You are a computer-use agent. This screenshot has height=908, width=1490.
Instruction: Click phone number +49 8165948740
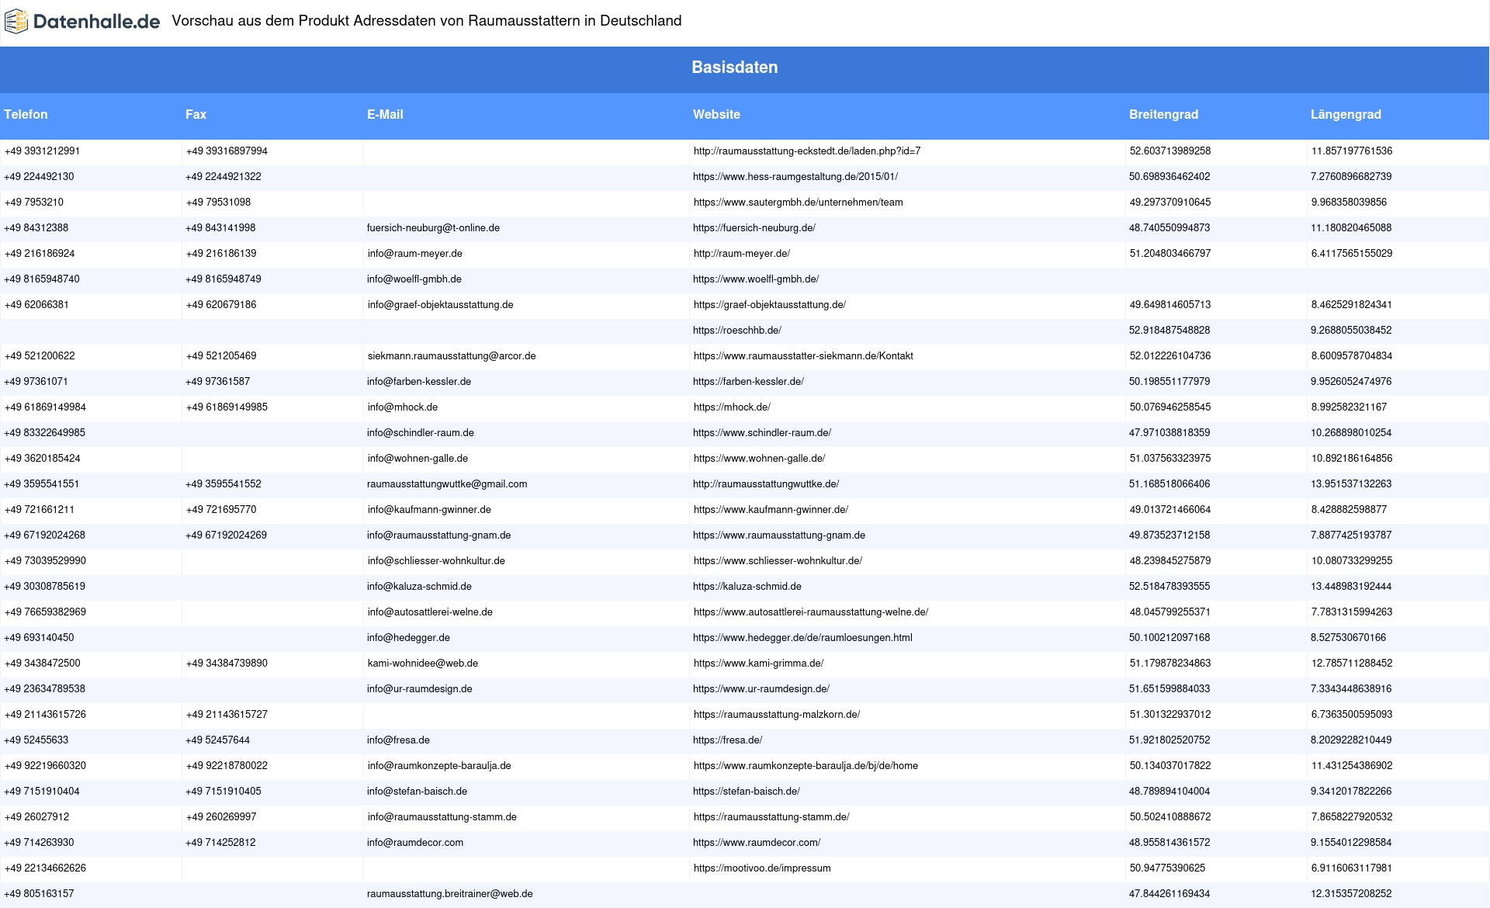point(42,279)
